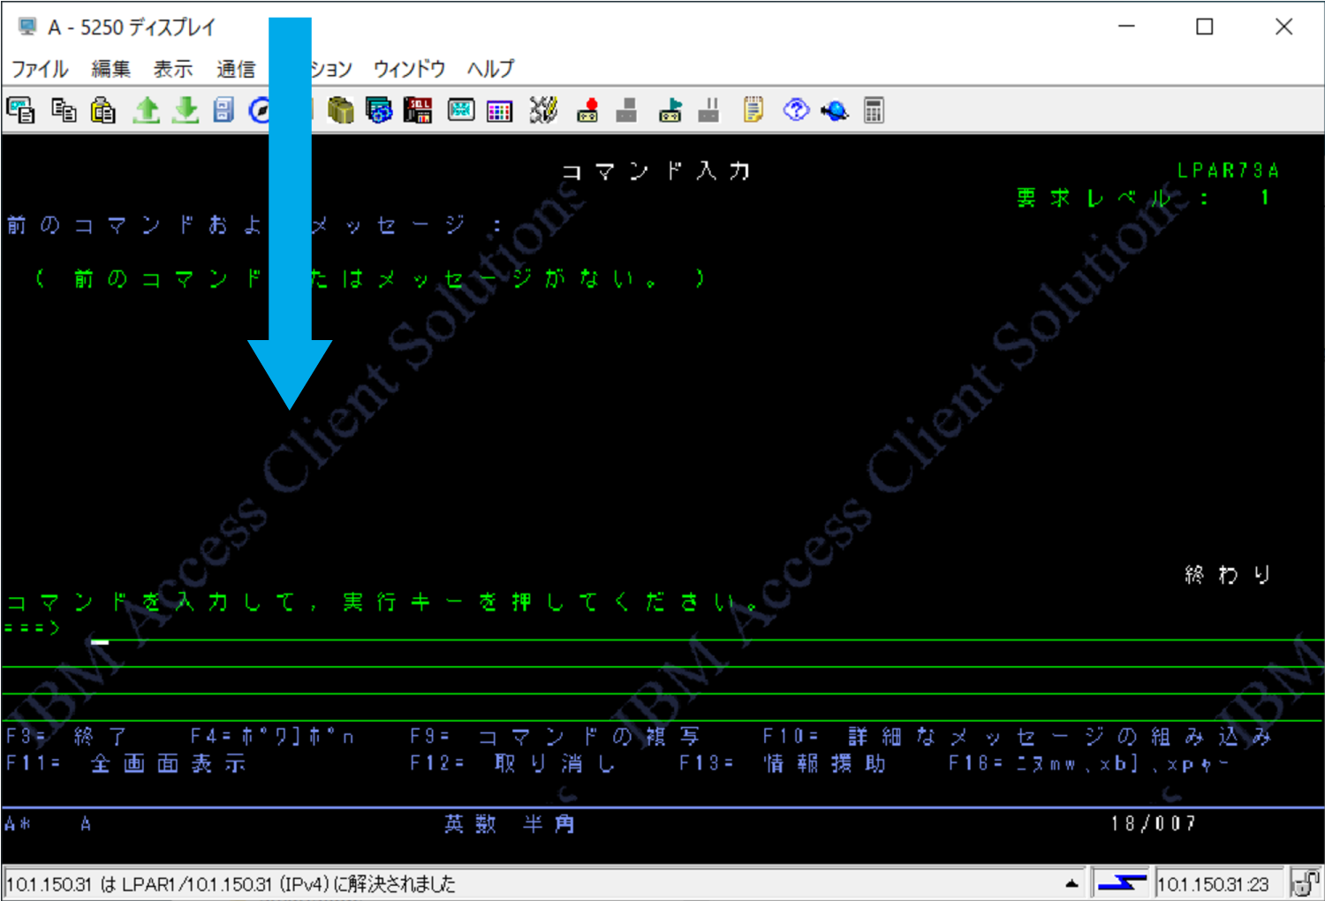Viewport: 1325px width, 901px height.
Task: Click the LPAR73A system name text
Action: [x=1229, y=170]
